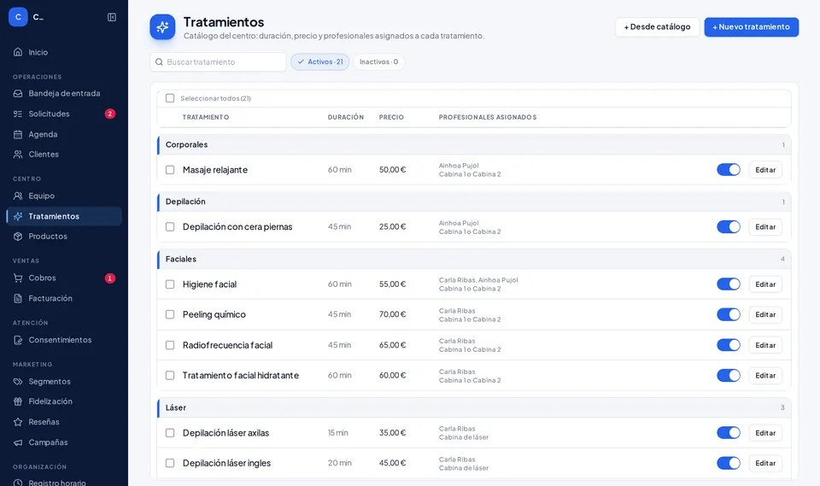The image size is (820, 486).
Task: Select the Depilación láser axilas checkbox
Action: [x=170, y=433]
